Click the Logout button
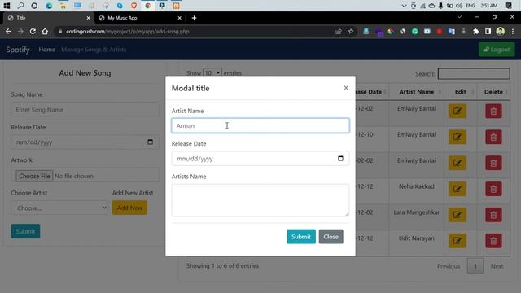Screen dimensions: 521x293 tap(497, 50)
